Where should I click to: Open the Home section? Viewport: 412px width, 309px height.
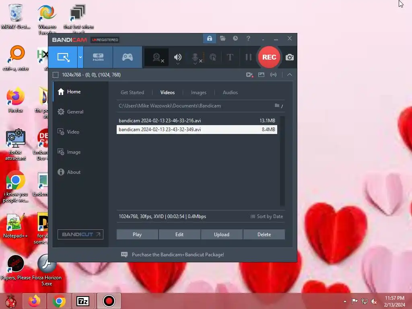click(80, 92)
